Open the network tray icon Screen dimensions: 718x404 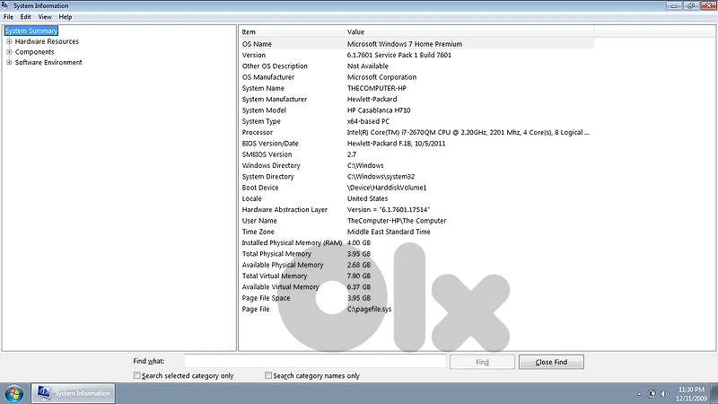[652, 394]
